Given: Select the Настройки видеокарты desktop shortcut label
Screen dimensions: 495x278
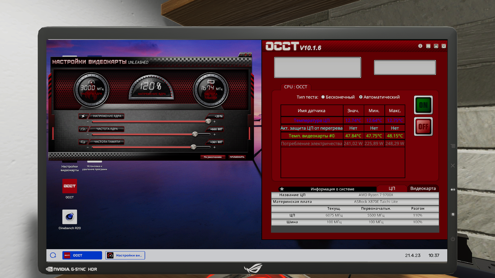Looking at the screenshot, I should [x=70, y=168].
